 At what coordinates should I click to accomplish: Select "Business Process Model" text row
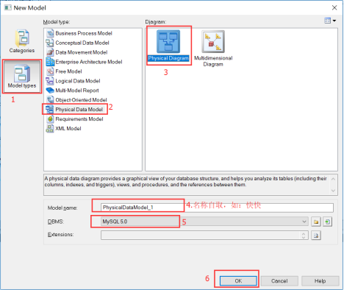(x=84, y=33)
